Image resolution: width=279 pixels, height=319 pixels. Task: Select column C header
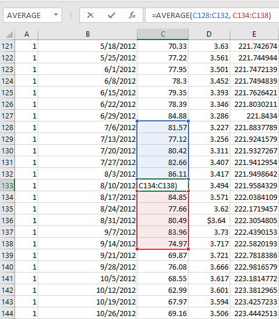pyautogui.click(x=163, y=34)
